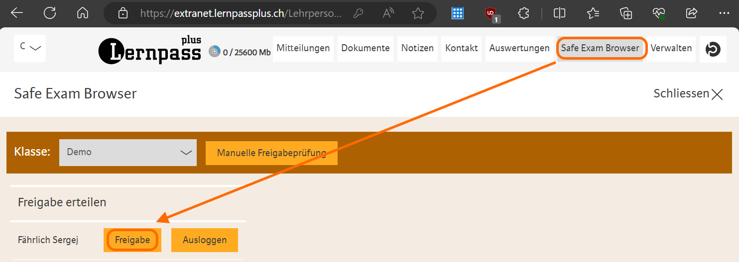Click the browser back arrow

coord(17,13)
